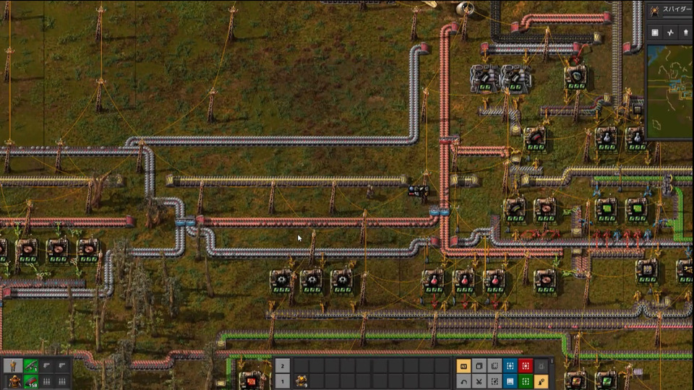Click the vehicle parked near the red belt
694x390 pixels.
(x=419, y=191)
